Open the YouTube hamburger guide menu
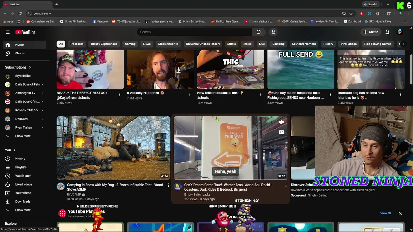The image size is (413, 232). click(x=8, y=32)
